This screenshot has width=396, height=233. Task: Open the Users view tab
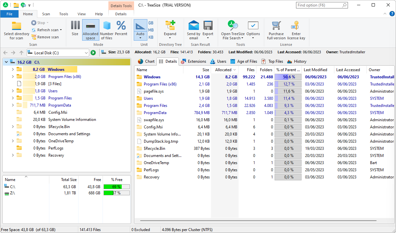[218, 61]
